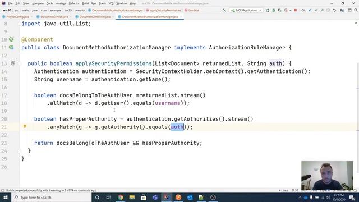Open File Explorer from the taskbar
Viewport: 359px width, 202px height.
coord(132,197)
